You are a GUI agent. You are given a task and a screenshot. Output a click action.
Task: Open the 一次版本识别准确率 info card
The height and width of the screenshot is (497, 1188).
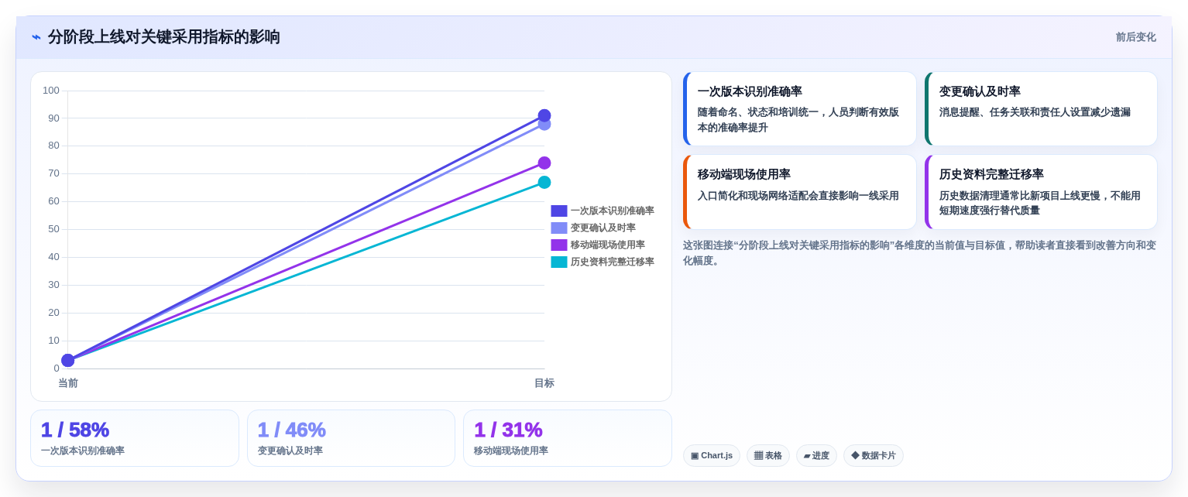click(800, 109)
